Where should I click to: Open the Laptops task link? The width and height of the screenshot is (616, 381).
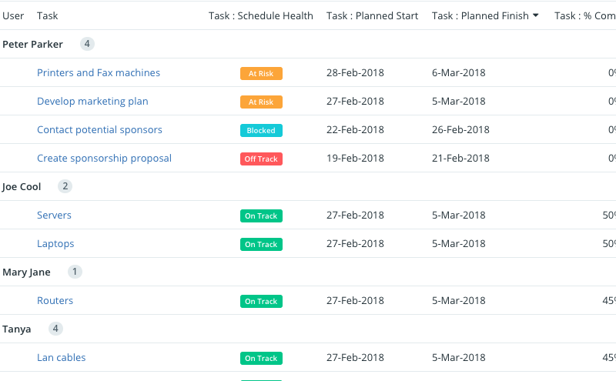(55, 244)
